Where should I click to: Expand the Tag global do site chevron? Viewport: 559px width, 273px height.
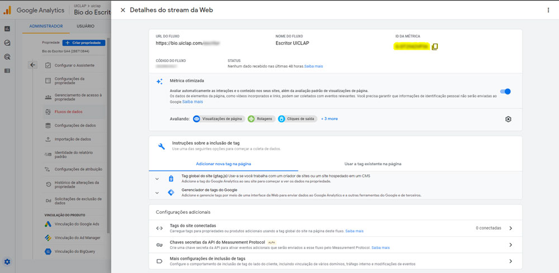click(x=157, y=179)
